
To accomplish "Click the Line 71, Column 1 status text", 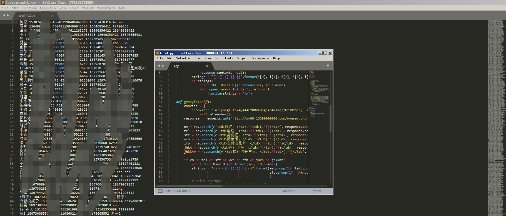I will point(178,191).
